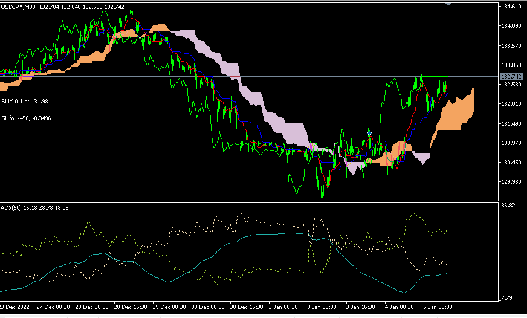Click the 7.79 ADX scale minimum label

coord(509,297)
